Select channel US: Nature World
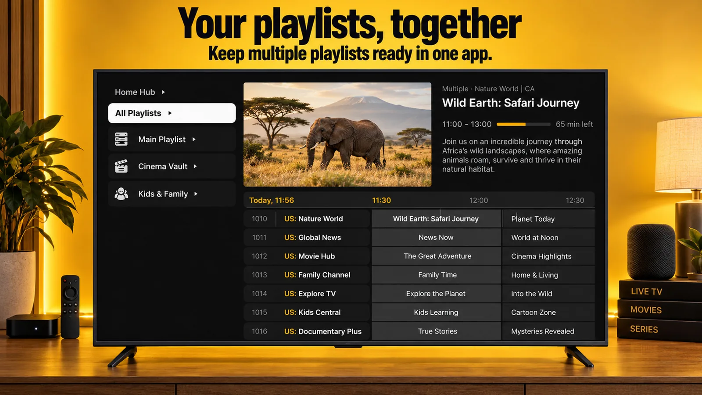 [x=307, y=219]
